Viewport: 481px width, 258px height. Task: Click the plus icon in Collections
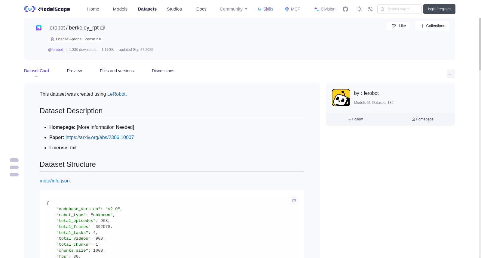click(422, 26)
